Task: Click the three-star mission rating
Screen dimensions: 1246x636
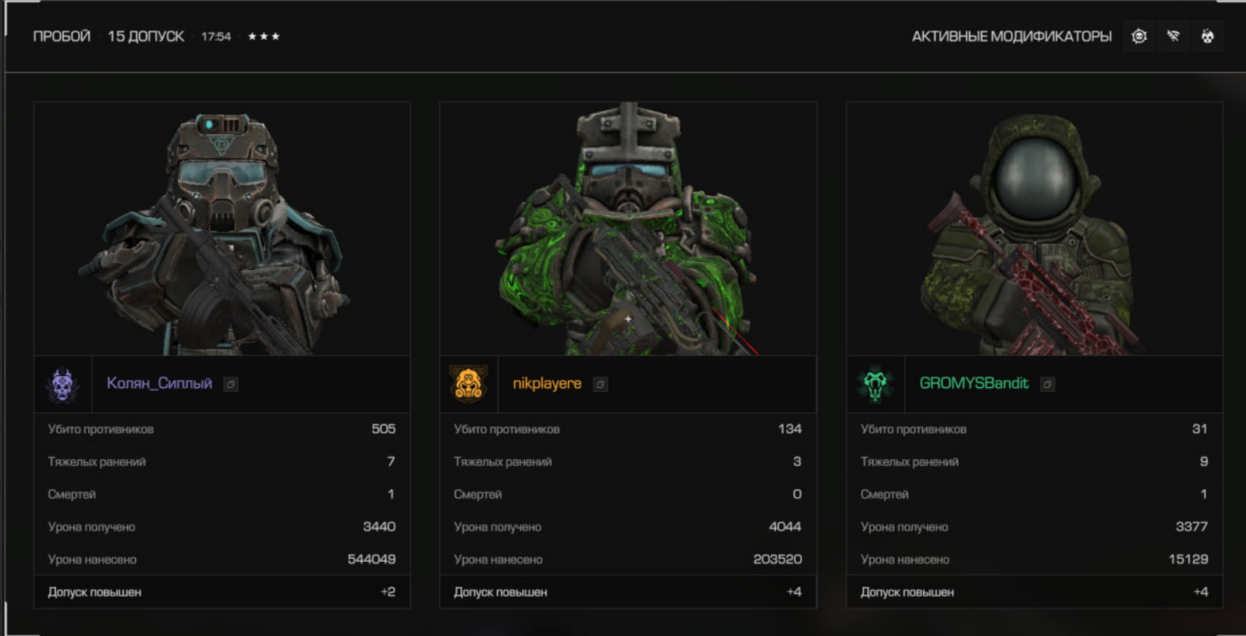Action: 264,37
